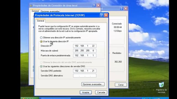Close the Propiedades de Conexión de área local window
This screenshot has height=99, width=177.
coord(98,5)
